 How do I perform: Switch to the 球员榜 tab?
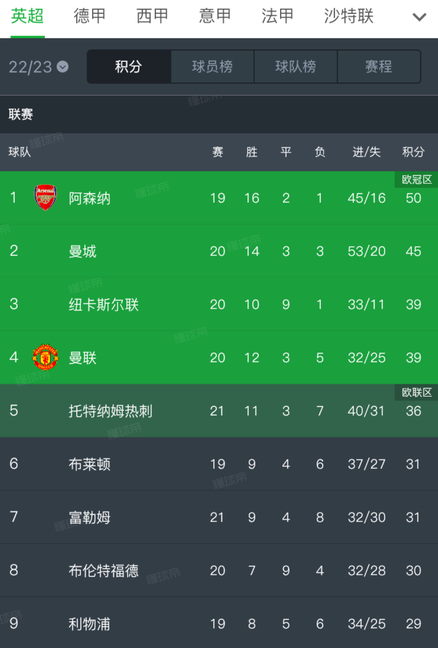(x=212, y=67)
